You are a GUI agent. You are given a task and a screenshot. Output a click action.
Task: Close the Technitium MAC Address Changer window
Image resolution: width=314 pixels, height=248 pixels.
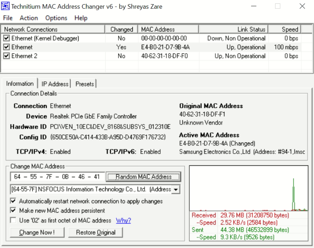tap(302, 6)
